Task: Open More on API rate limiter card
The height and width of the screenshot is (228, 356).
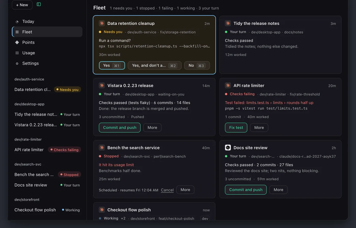Action: pyautogui.click(x=259, y=127)
